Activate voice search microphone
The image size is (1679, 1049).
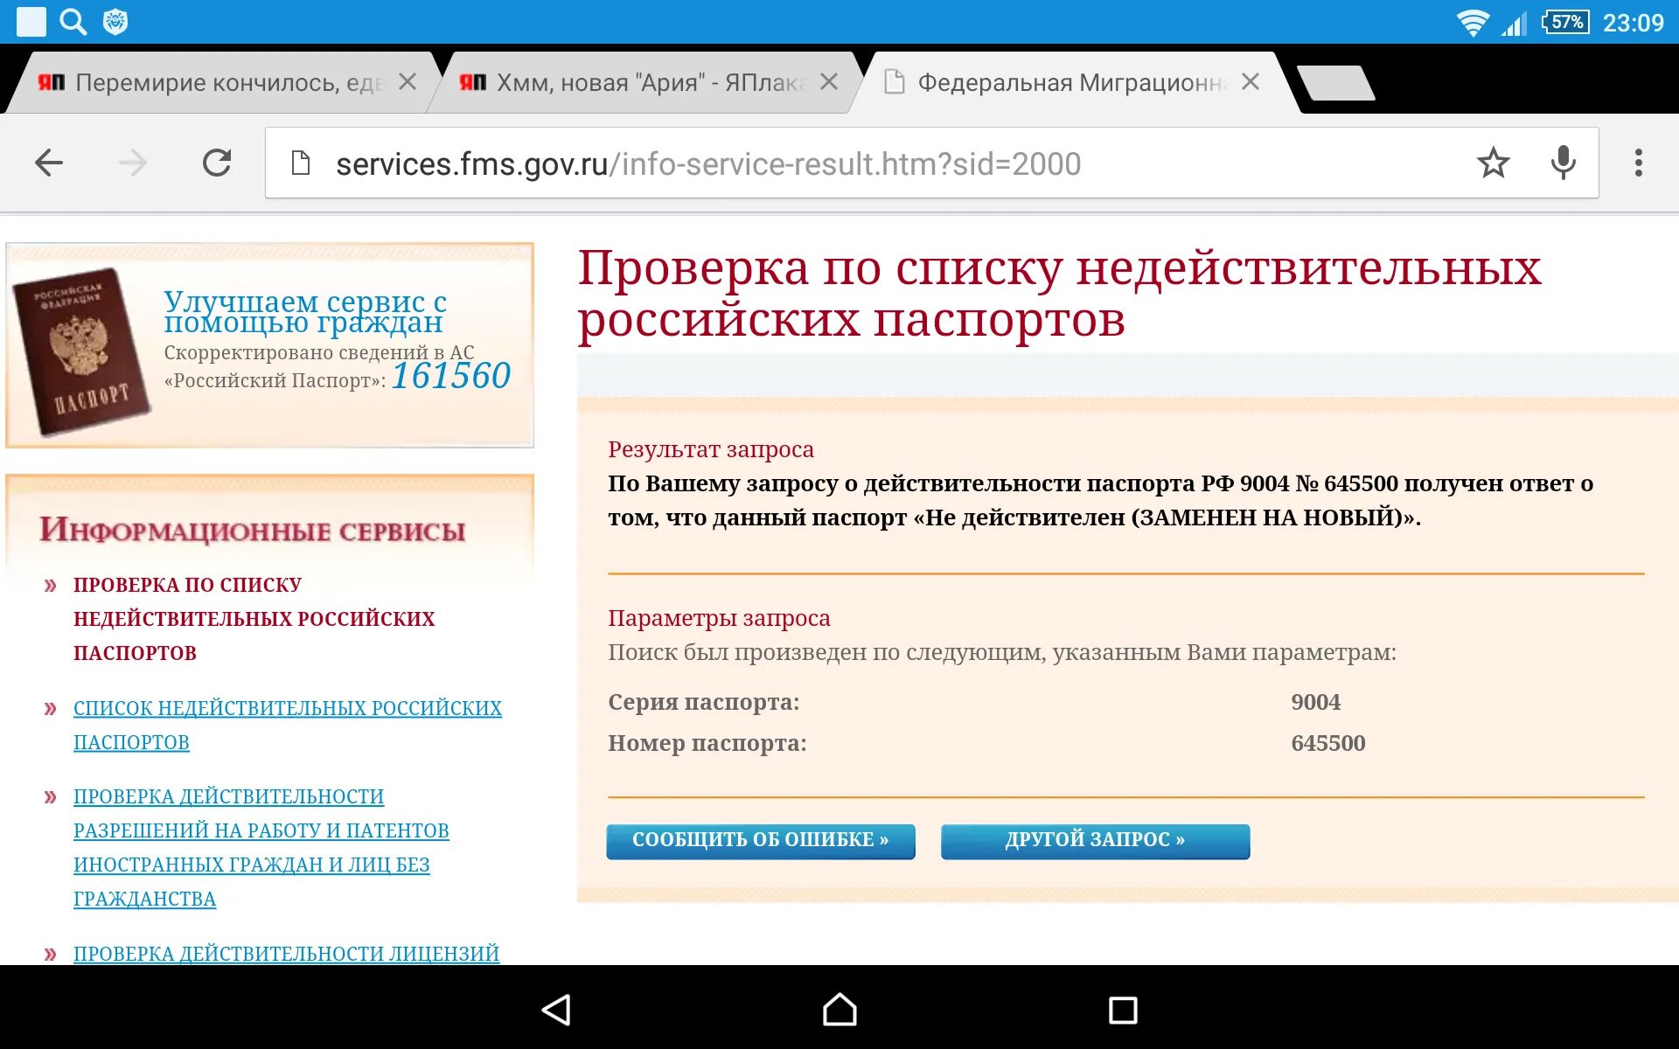pyautogui.click(x=1563, y=163)
